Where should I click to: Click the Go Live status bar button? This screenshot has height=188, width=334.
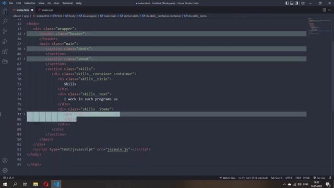click(x=319, y=178)
